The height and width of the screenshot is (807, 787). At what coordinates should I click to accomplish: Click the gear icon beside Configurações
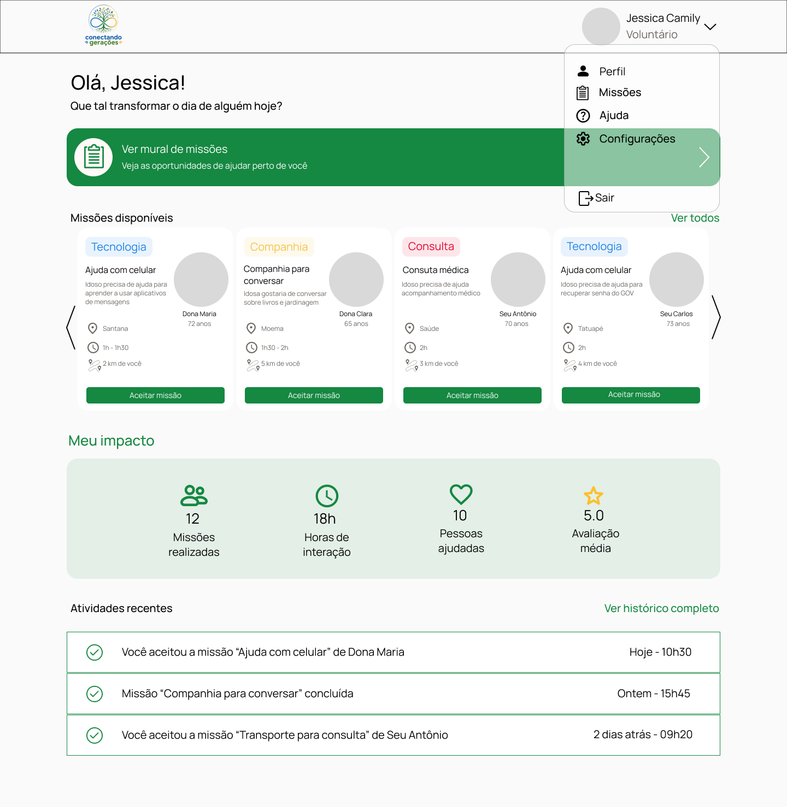tap(583, 139)
